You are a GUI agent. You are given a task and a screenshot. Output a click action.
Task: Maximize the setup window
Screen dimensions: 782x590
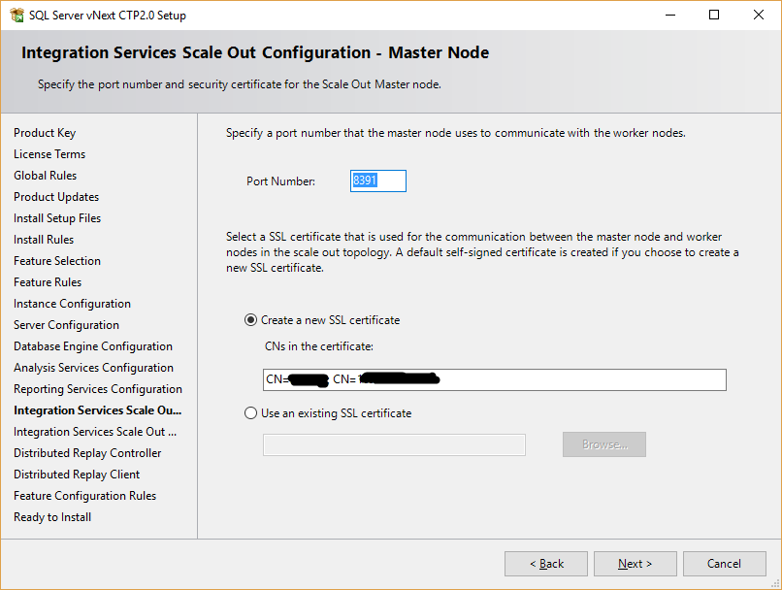714,15
